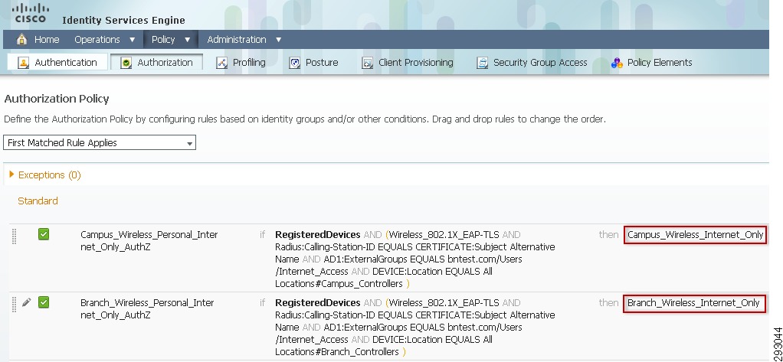Switch to the Posture tab
The image size is (783, 362).
click(313, 62)
